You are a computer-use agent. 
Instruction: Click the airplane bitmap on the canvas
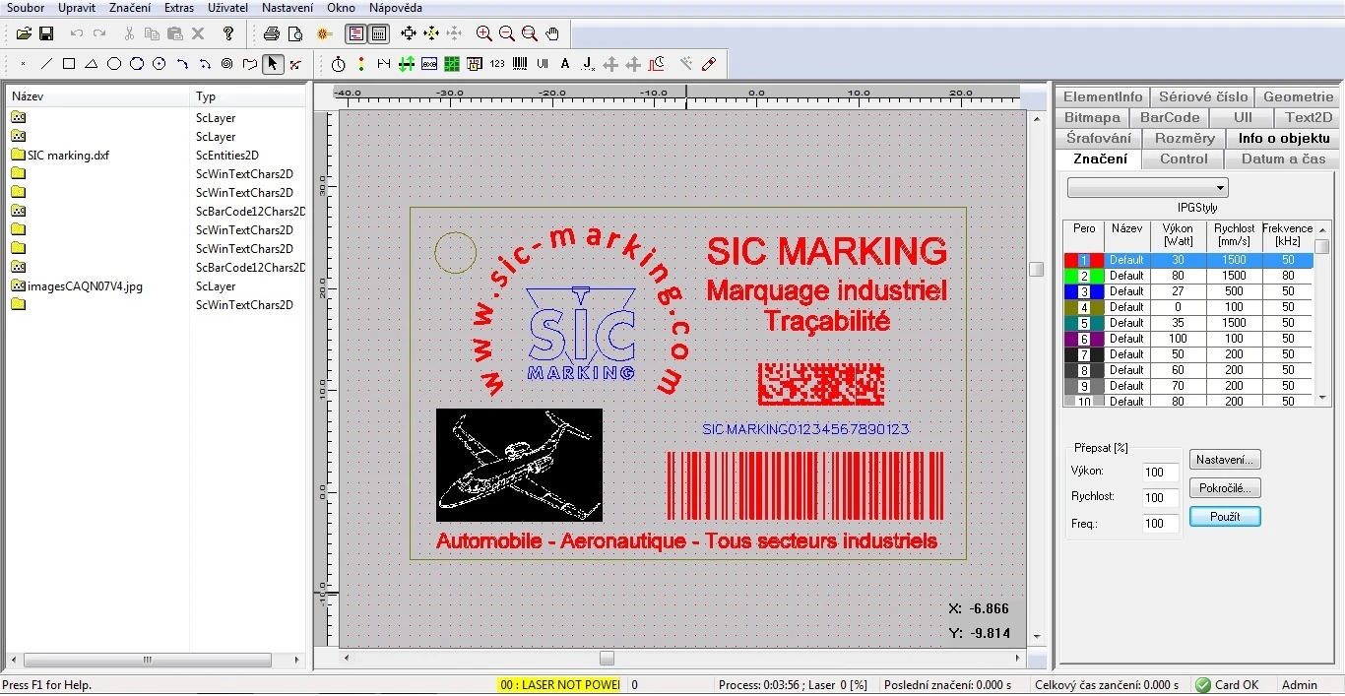coord(519,465)
